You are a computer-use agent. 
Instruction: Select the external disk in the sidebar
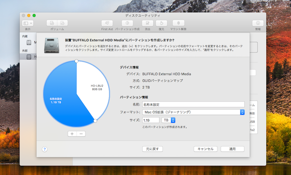click(28, 57)
